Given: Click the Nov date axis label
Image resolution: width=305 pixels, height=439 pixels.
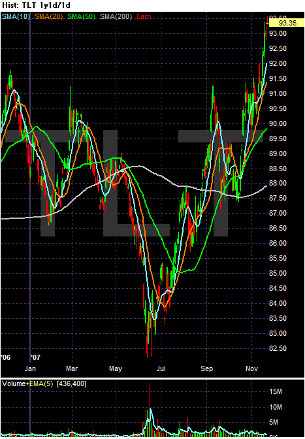Looking at the screenshot, I should [251, 368].
